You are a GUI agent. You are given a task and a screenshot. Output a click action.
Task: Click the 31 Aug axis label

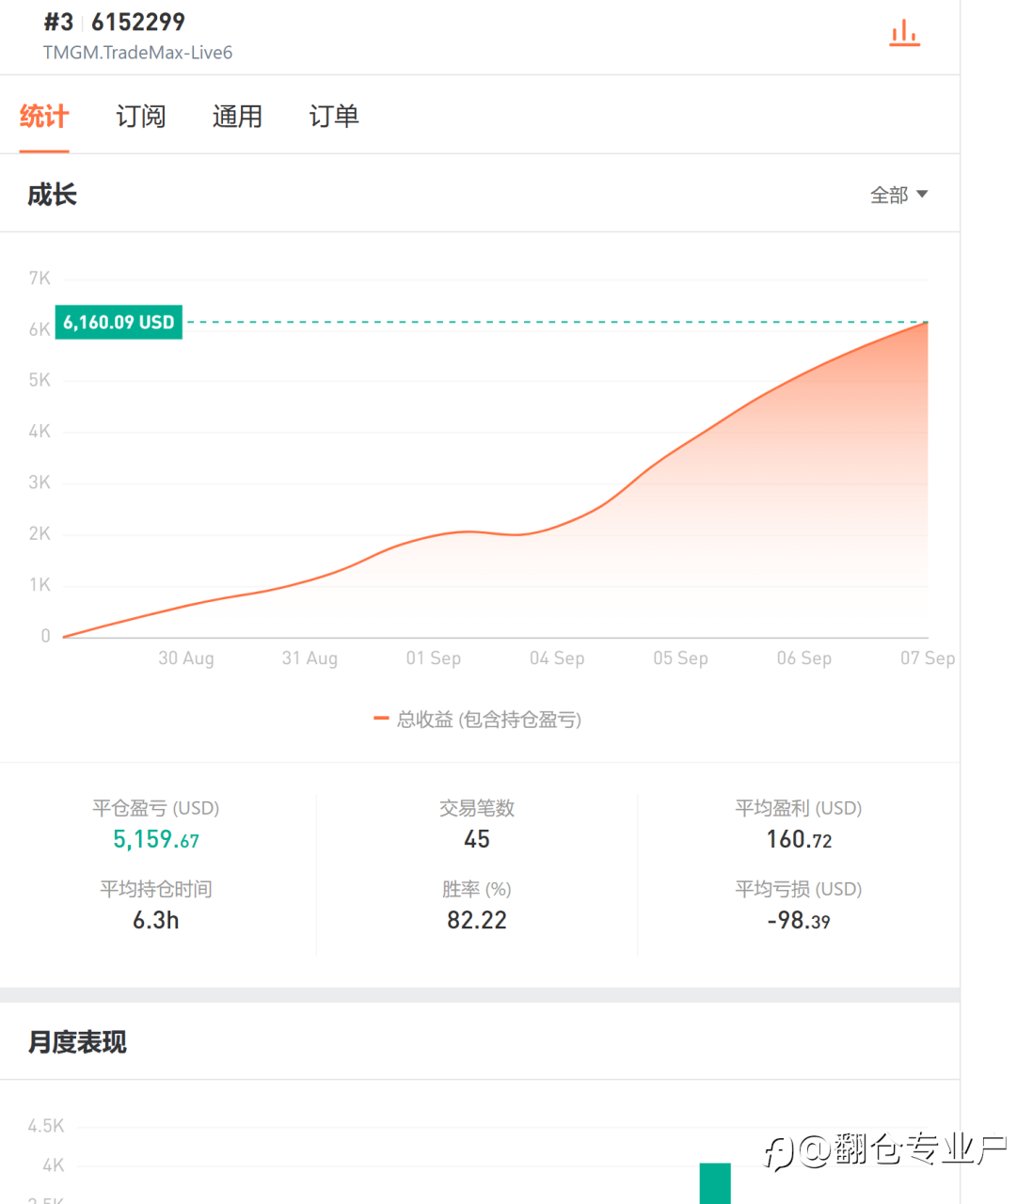tap(310, 658)
